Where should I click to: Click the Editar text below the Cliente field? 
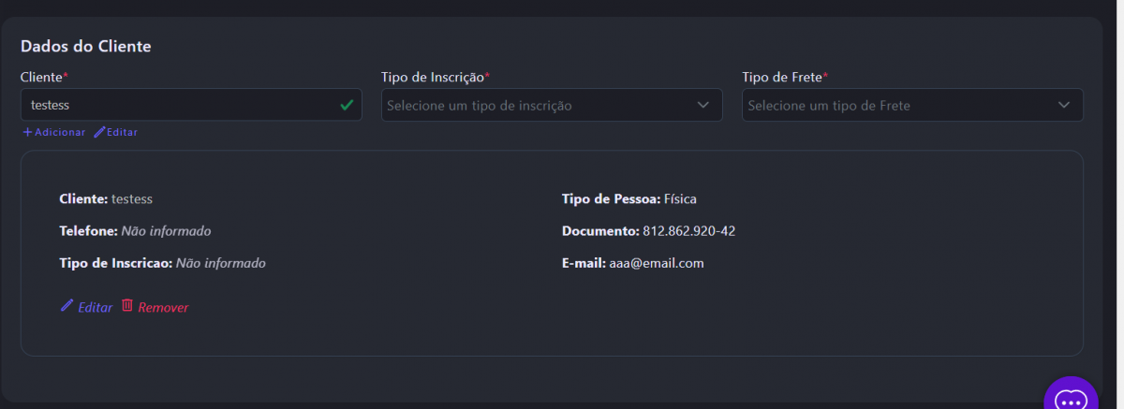point(122,132)
